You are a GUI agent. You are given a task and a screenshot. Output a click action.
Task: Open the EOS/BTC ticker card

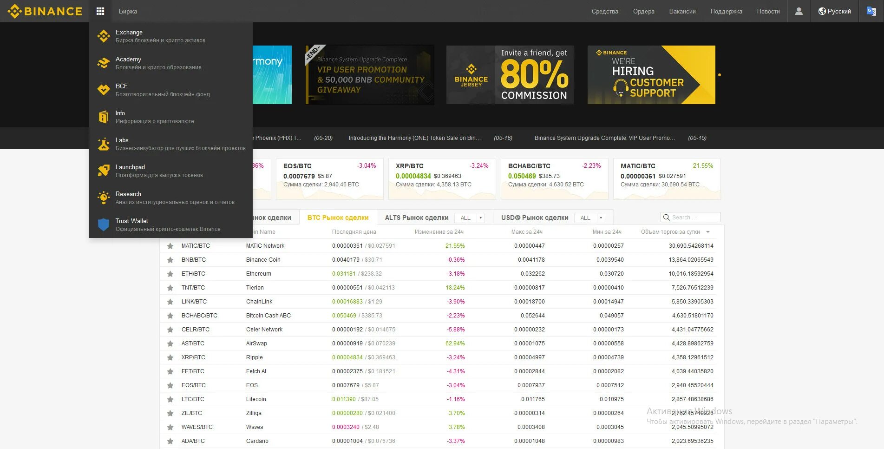click(330, 179)
